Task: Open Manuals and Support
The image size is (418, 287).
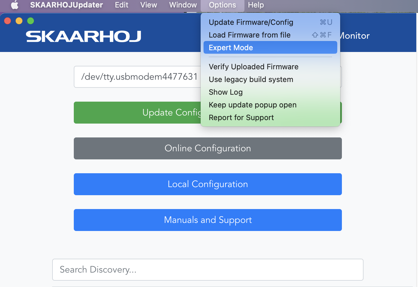Action: tap(208, 220)
